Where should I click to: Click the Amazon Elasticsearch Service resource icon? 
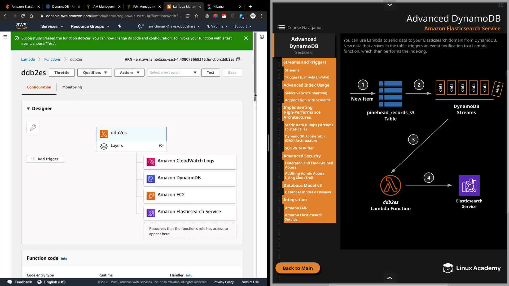[151, 213]
